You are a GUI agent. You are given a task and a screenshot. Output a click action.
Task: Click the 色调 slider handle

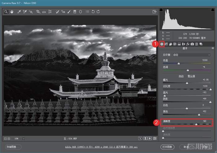188,70
